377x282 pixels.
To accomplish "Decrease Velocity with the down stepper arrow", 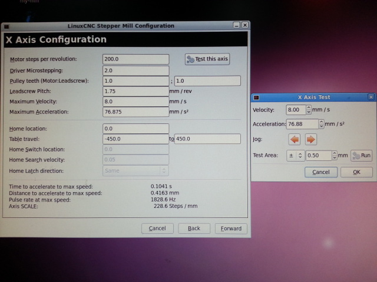I will (309, 112).
